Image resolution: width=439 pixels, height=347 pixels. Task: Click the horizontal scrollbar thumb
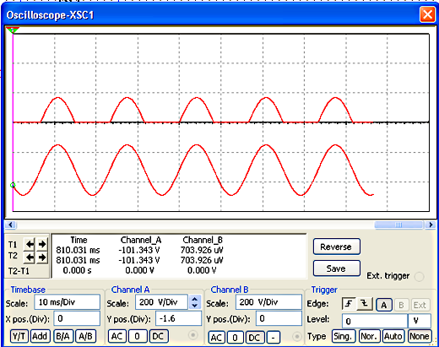click(398, 225)
